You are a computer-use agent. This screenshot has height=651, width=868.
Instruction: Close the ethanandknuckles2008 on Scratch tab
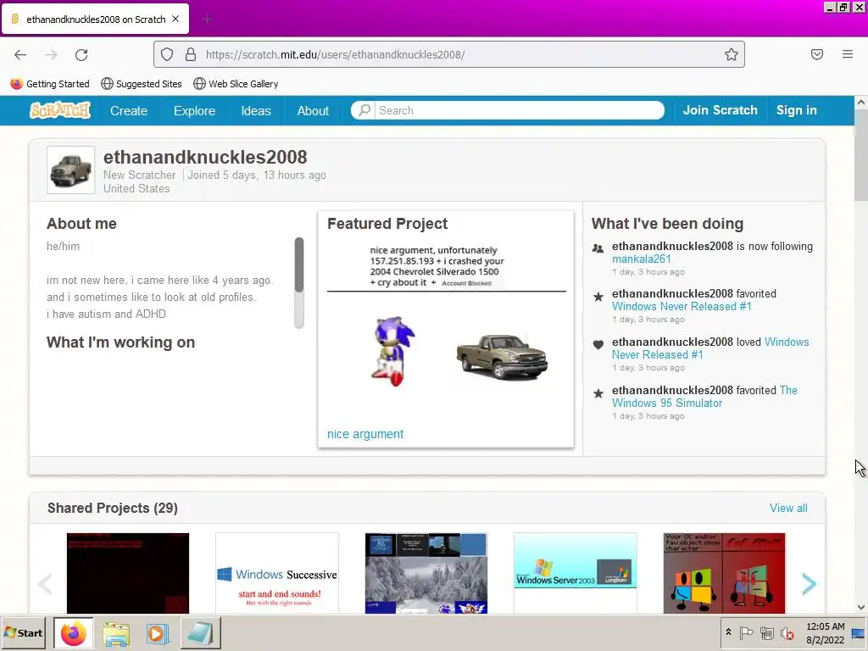coord(175,19)
